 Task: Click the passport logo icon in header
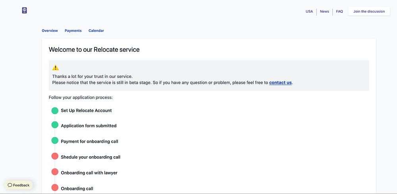pos(24,10)
